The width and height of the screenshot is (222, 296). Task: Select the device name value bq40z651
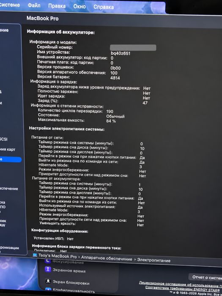pyautogui.click(x=121, y=53)
